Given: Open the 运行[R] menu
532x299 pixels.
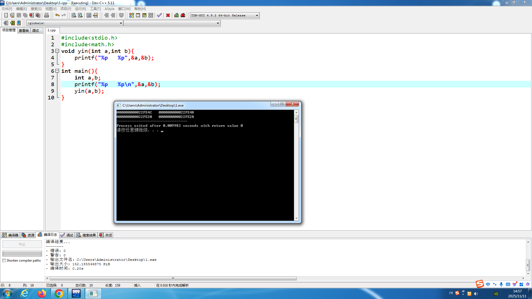Looking at the screenshot, I should 80,9.
